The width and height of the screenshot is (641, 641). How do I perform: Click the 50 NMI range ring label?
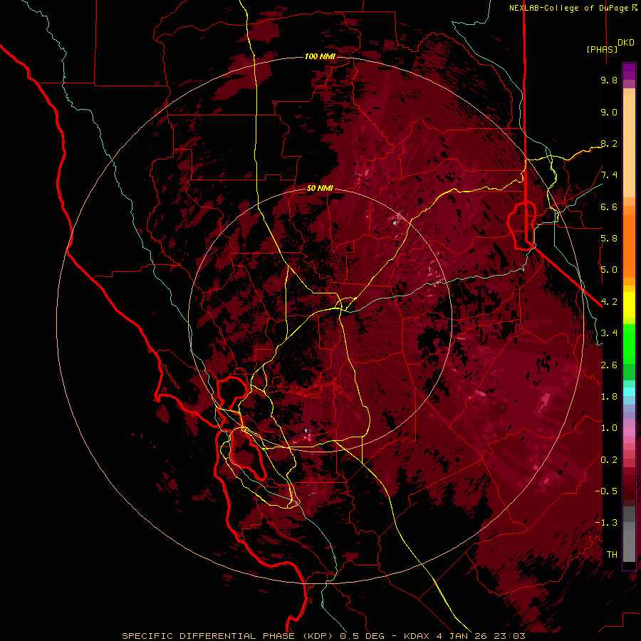[320, 189]
